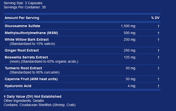
Task: Select Boswellia Serrata Extract ingredient name
Action: pyautogui.click(x=26, y=57)
